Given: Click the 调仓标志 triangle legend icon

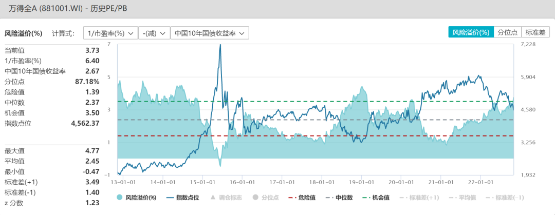Looking at the screenshot, I should (213, 198).
